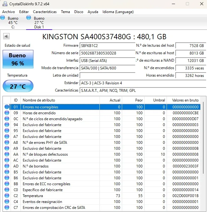
Task: Select the Específico del fabricante row
Action: 102,190
